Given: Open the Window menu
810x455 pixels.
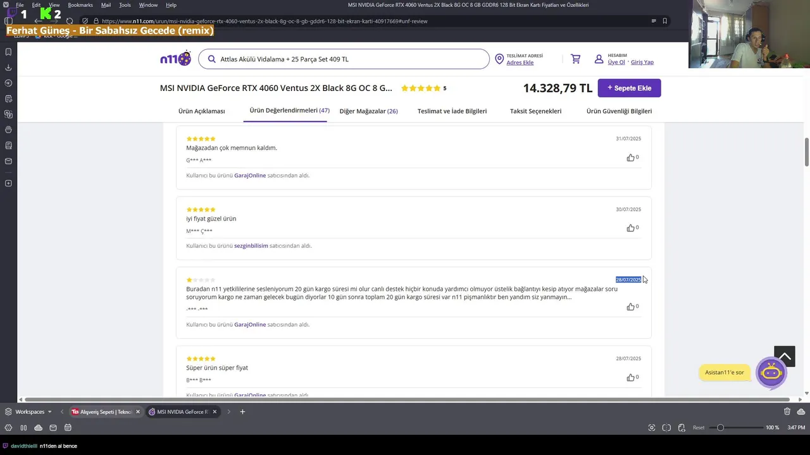Looking at the screenshot, I should (148, 5).
